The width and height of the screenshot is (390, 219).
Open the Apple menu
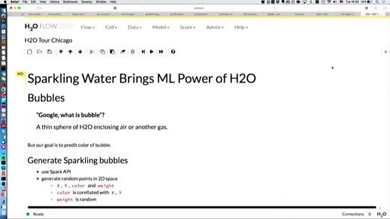(x=5, y=2)
